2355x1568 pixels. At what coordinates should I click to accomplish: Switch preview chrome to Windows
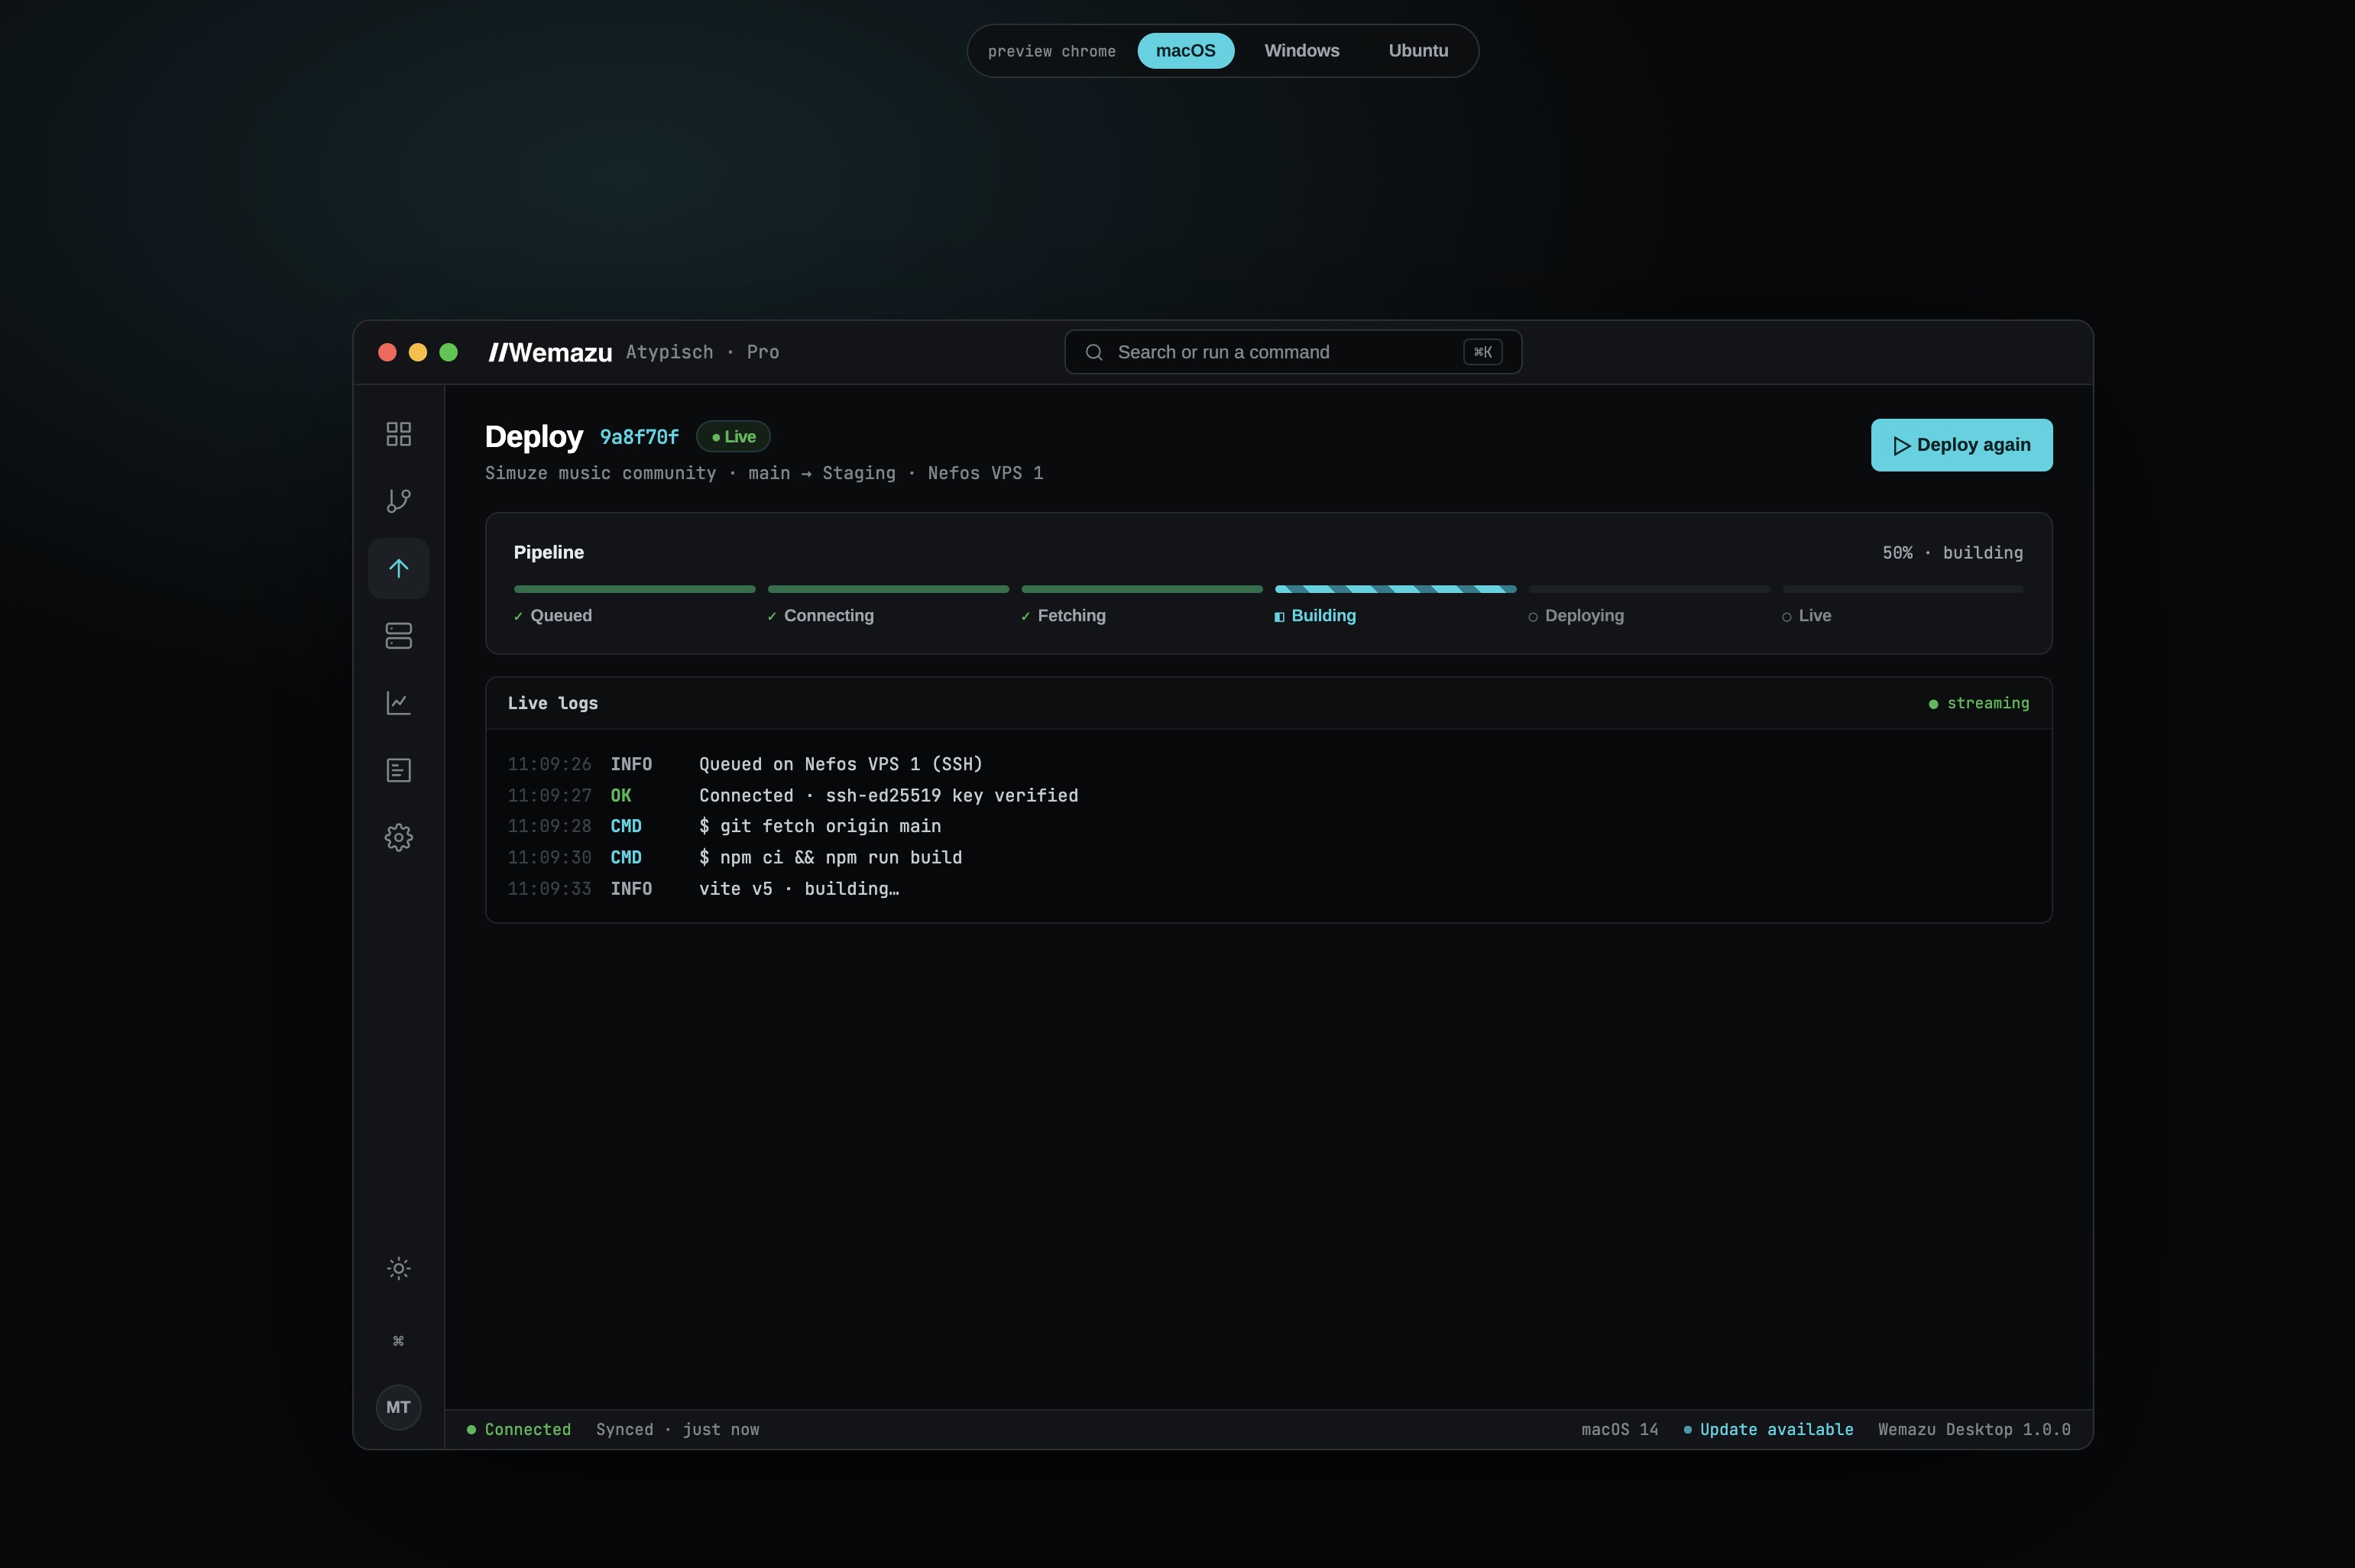pos(1301,51)
